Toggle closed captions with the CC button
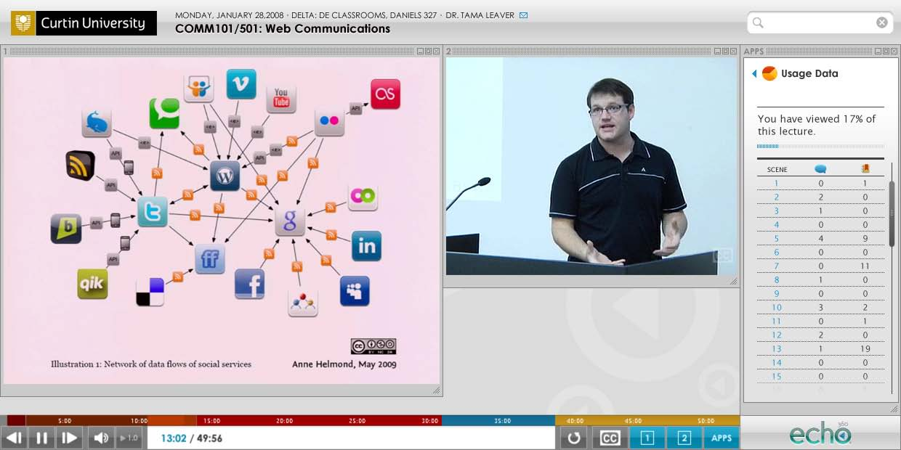This screenshot has width=901, height=450. click(610, 438)
